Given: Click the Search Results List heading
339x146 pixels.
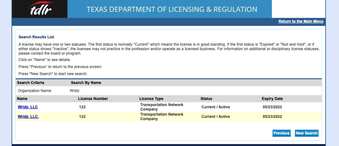Looking at the screenshot, I should tap(36, 37).
